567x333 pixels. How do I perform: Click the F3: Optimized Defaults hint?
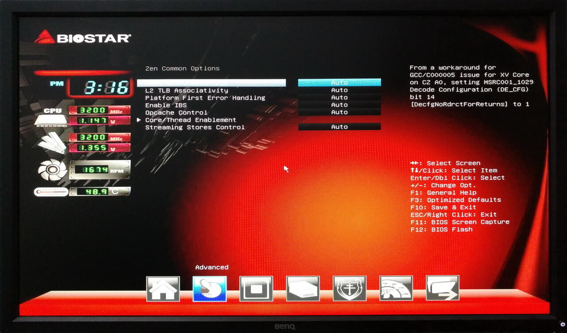coord(456,200)
